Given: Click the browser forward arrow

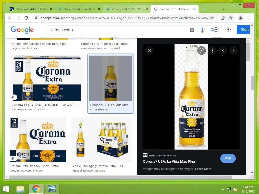Looking at the screenshot, I should click(x=18, y=18).
